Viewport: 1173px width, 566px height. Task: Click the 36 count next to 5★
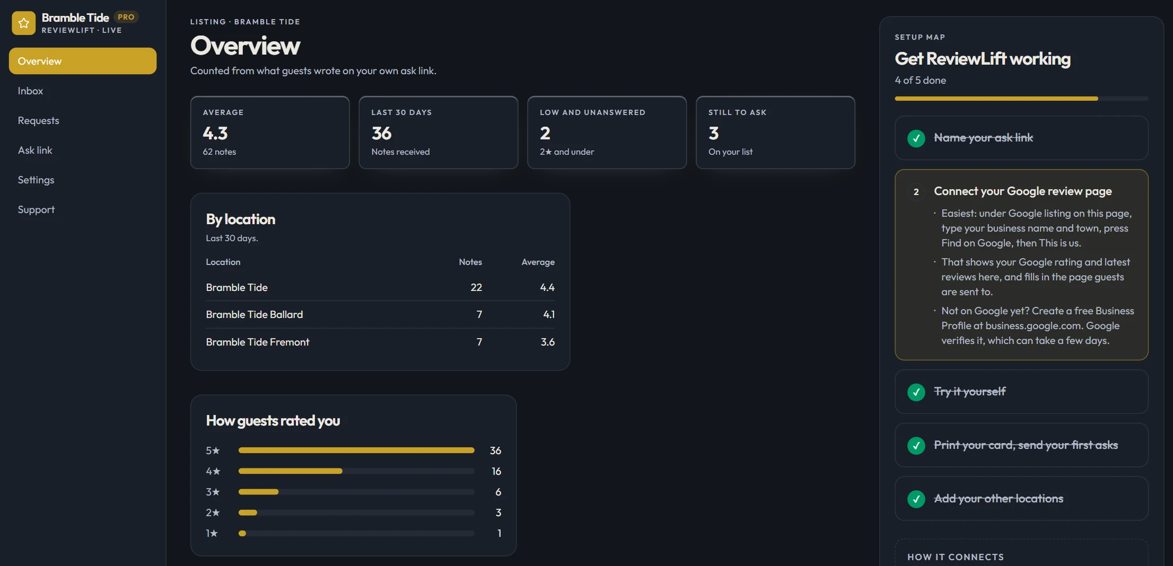click(x=495, y=450)
